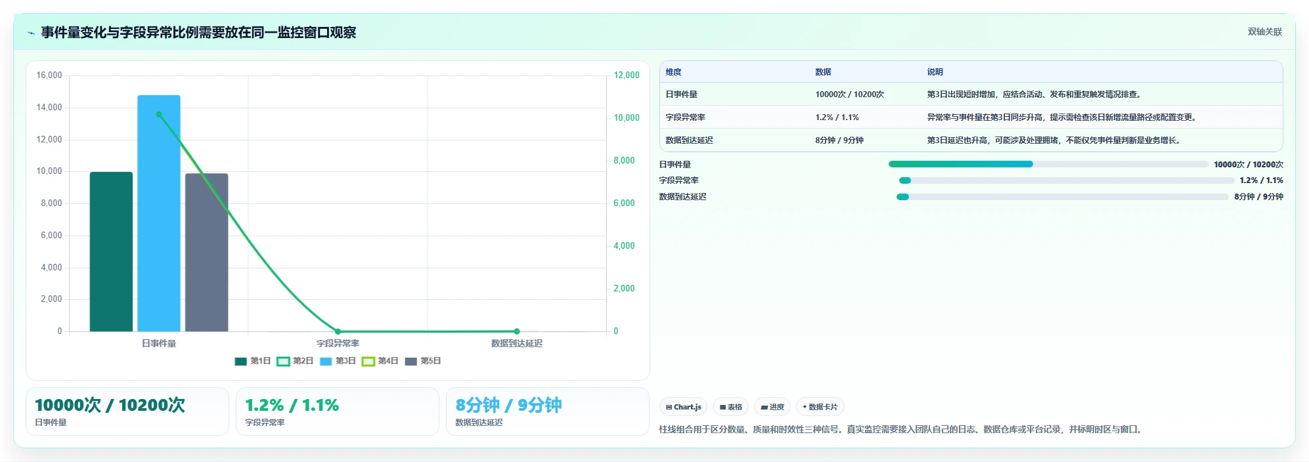1309x462 pixels.
Task: Click the dark teal 第1日 bar in chart
Action: [x=111, y=252]
